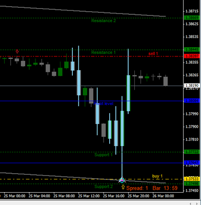Viewport: 201px width, 205px height.
Task: Click the 26 Mar 00:00 time axis marker
Action: click(x=163, y=196)
